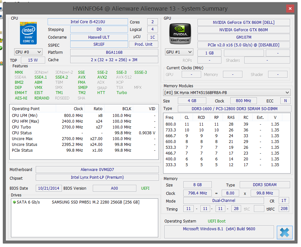Select the Intel Lynx Point-LP chipset field
The width and height of the screenshot is (301, 247).
(x=97, y=177)
